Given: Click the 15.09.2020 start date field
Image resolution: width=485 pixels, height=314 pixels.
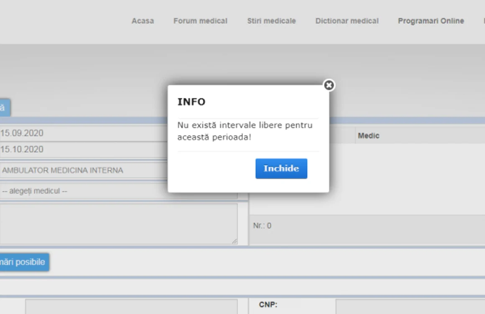Looking at the screenshot, I should [x=84, y=133].
